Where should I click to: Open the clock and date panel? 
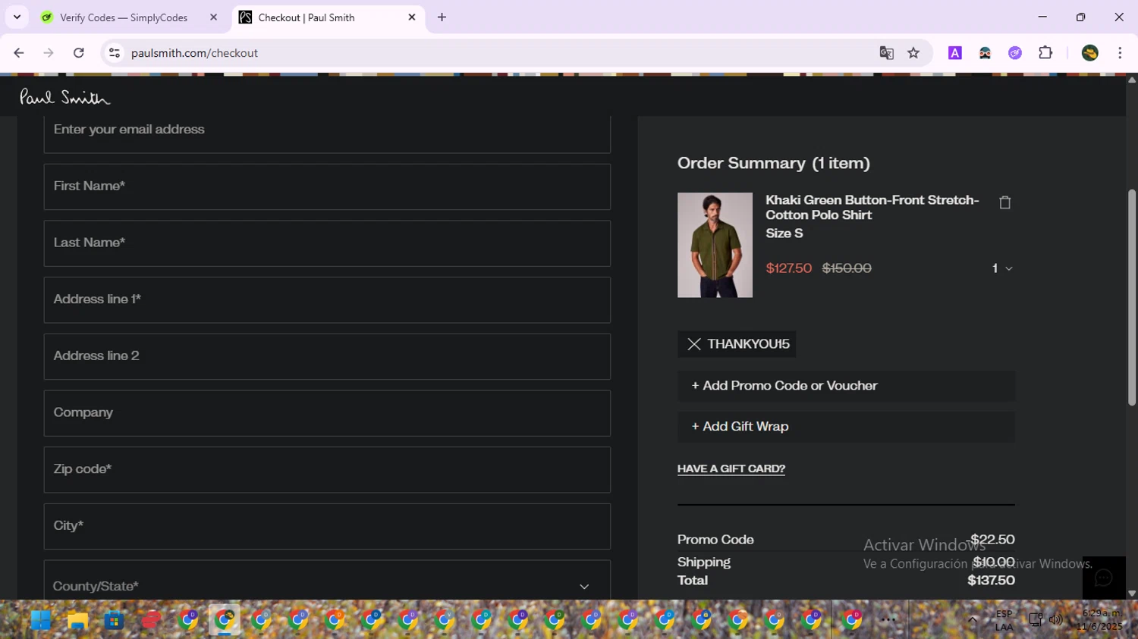coord(1099,620)
